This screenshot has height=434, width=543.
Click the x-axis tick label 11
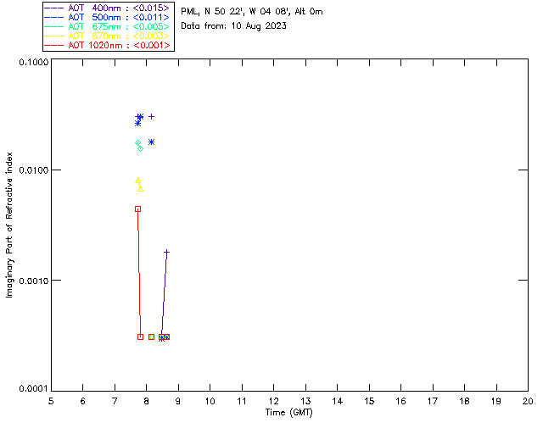click(242, 401)
